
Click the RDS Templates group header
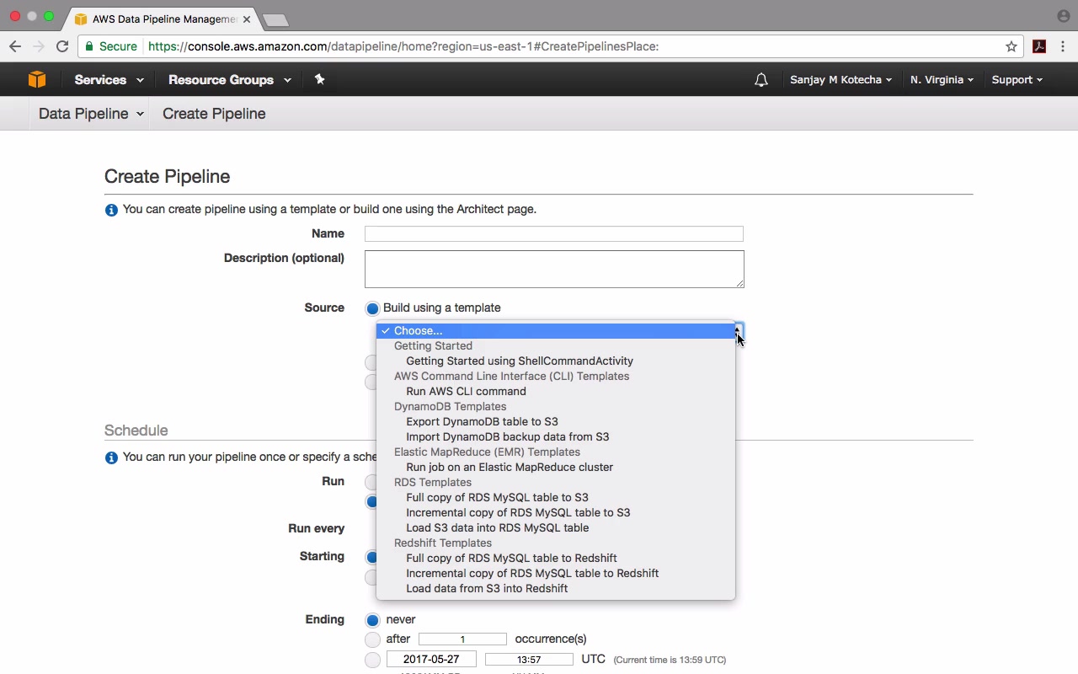tap(433, 483)
